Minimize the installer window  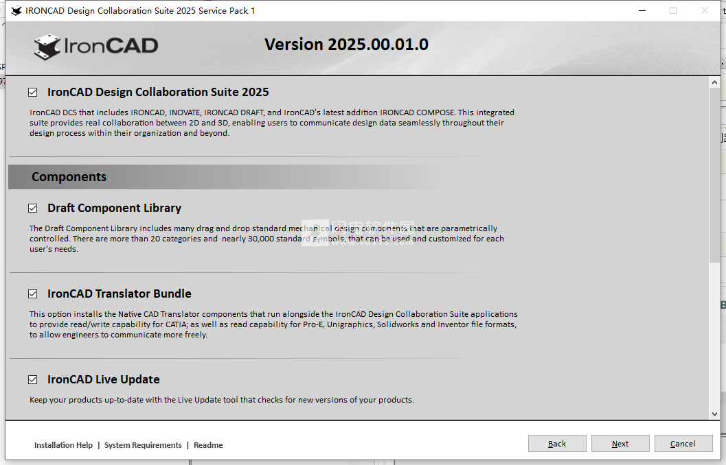coord(642,11)
